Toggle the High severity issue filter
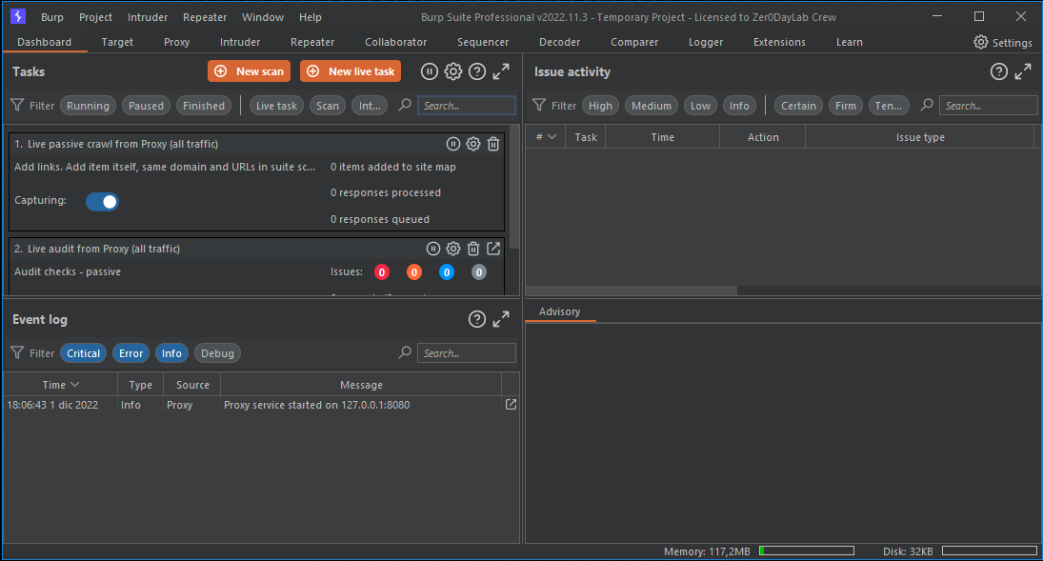Screen dimensions: 1043x561 coord(600,106)
